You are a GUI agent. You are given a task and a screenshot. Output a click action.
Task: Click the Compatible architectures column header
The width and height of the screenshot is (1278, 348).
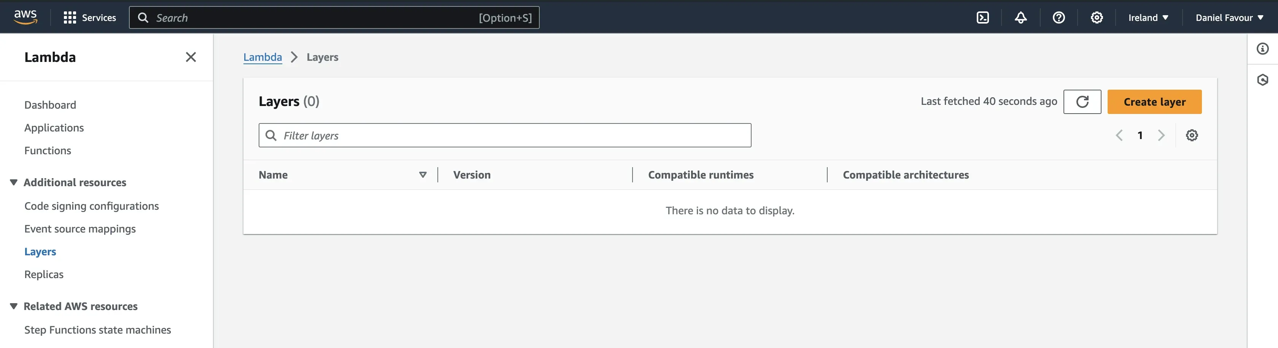[905, 175]
